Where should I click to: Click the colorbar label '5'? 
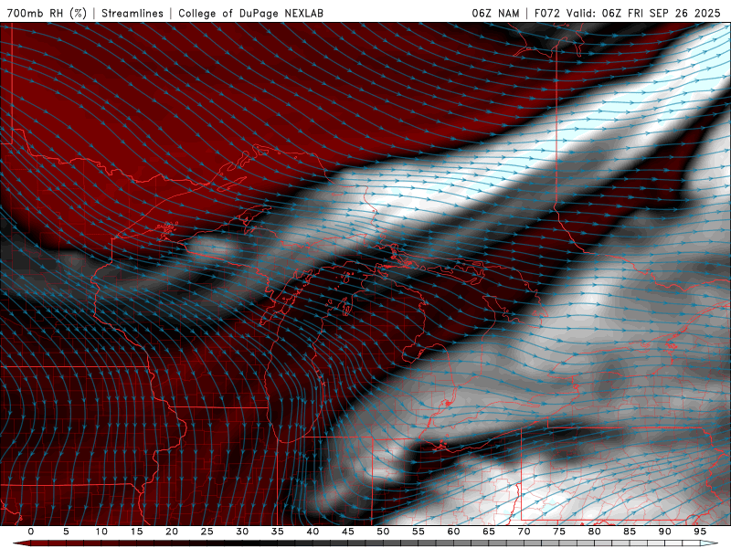tap(66, 532)
